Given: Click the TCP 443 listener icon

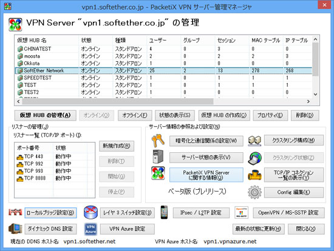Looking at the screenshot, I should [20, 157].
